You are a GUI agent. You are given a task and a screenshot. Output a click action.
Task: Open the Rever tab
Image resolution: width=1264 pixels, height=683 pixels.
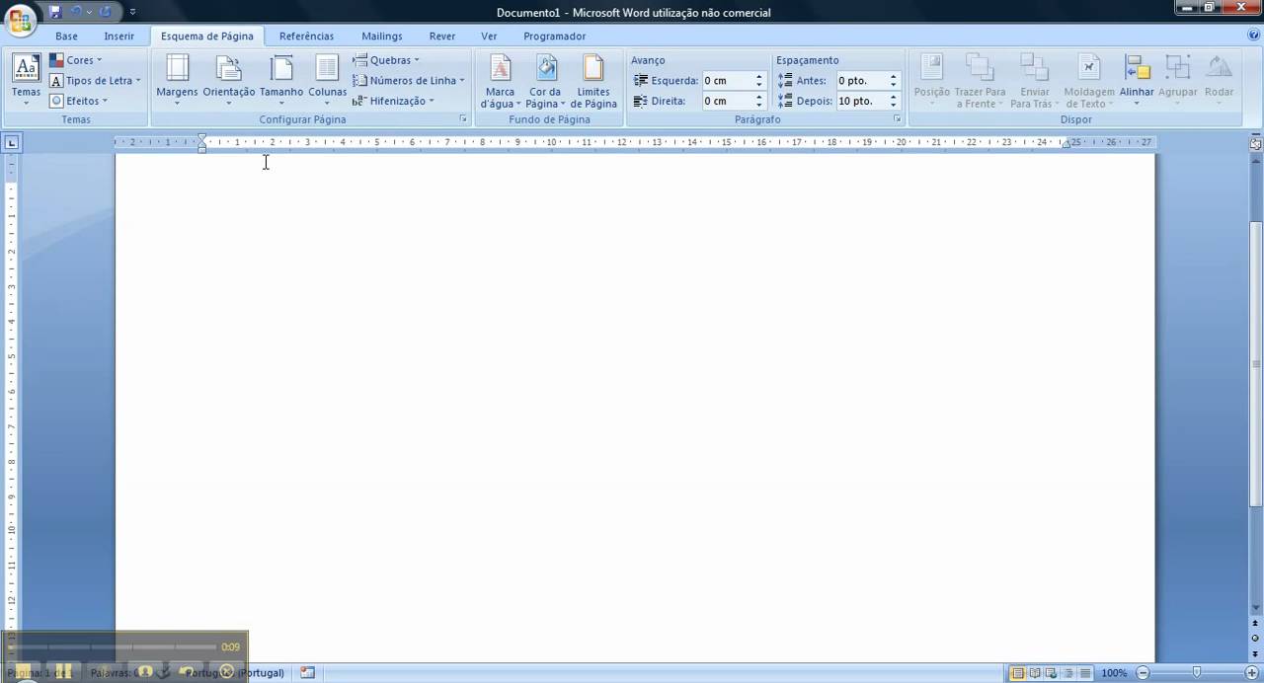[x=442, y=36]
